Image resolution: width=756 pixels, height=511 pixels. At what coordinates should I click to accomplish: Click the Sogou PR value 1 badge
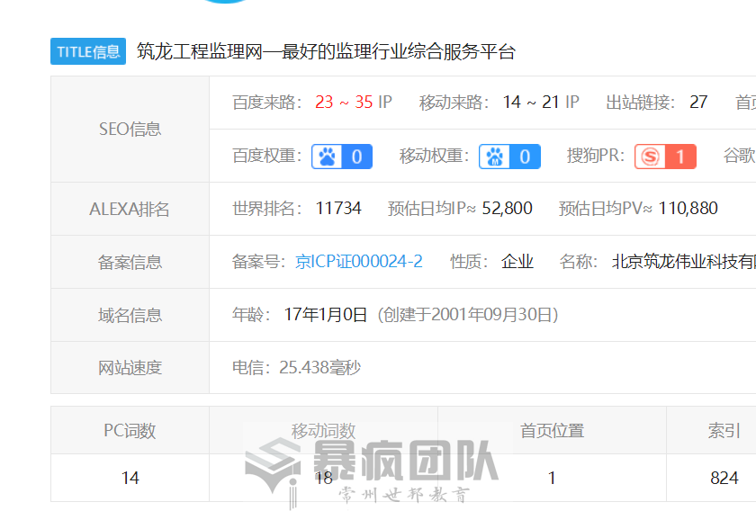[680, 157]
